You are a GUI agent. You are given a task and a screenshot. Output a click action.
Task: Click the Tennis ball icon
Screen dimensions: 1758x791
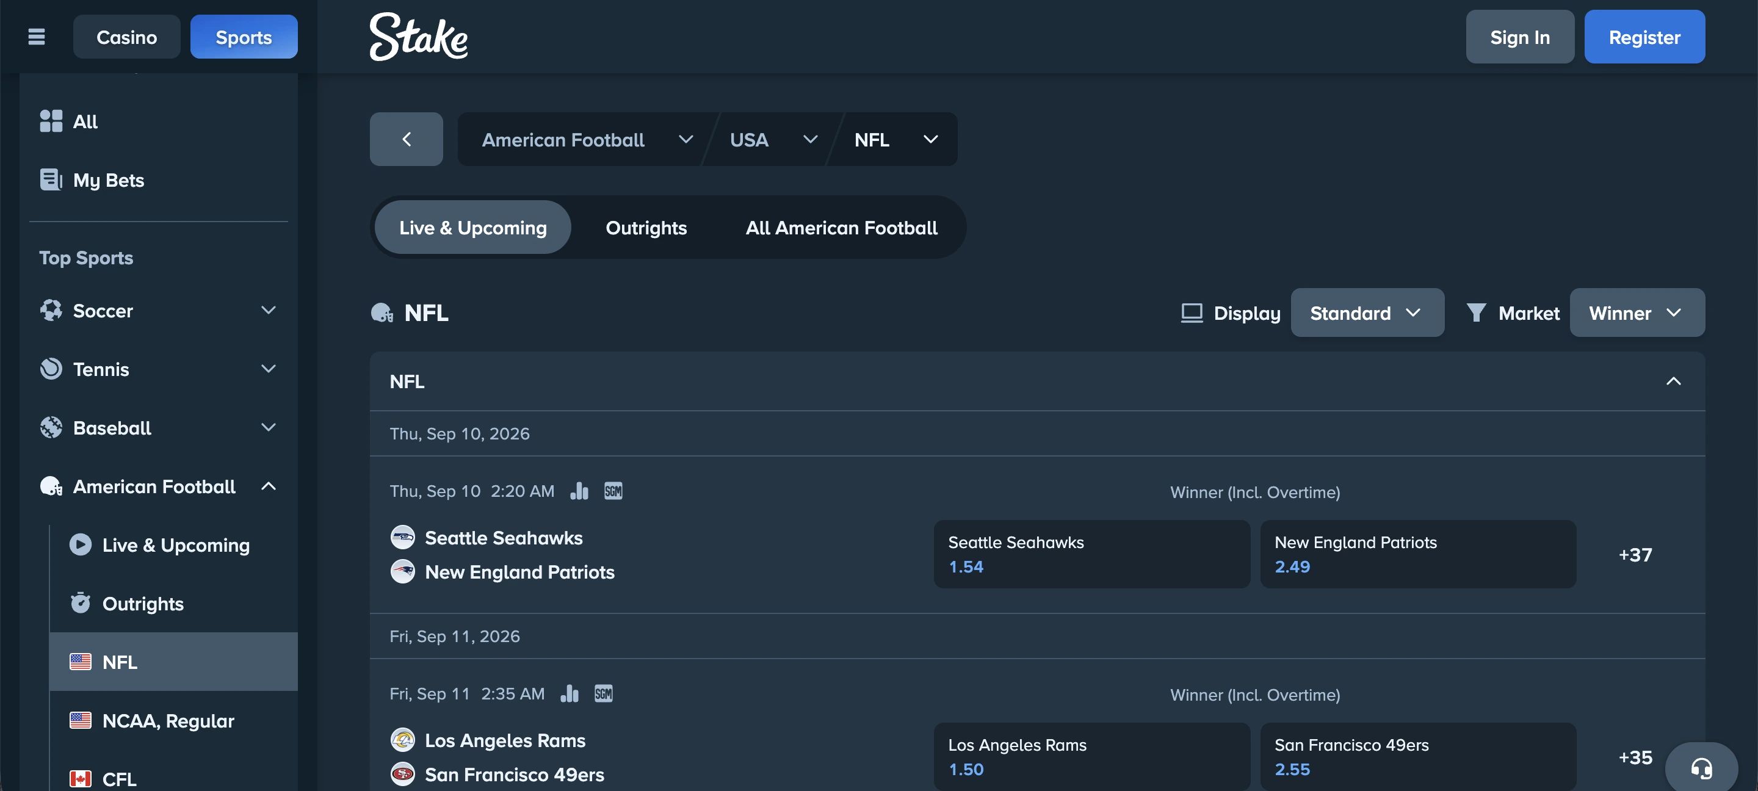51,369
